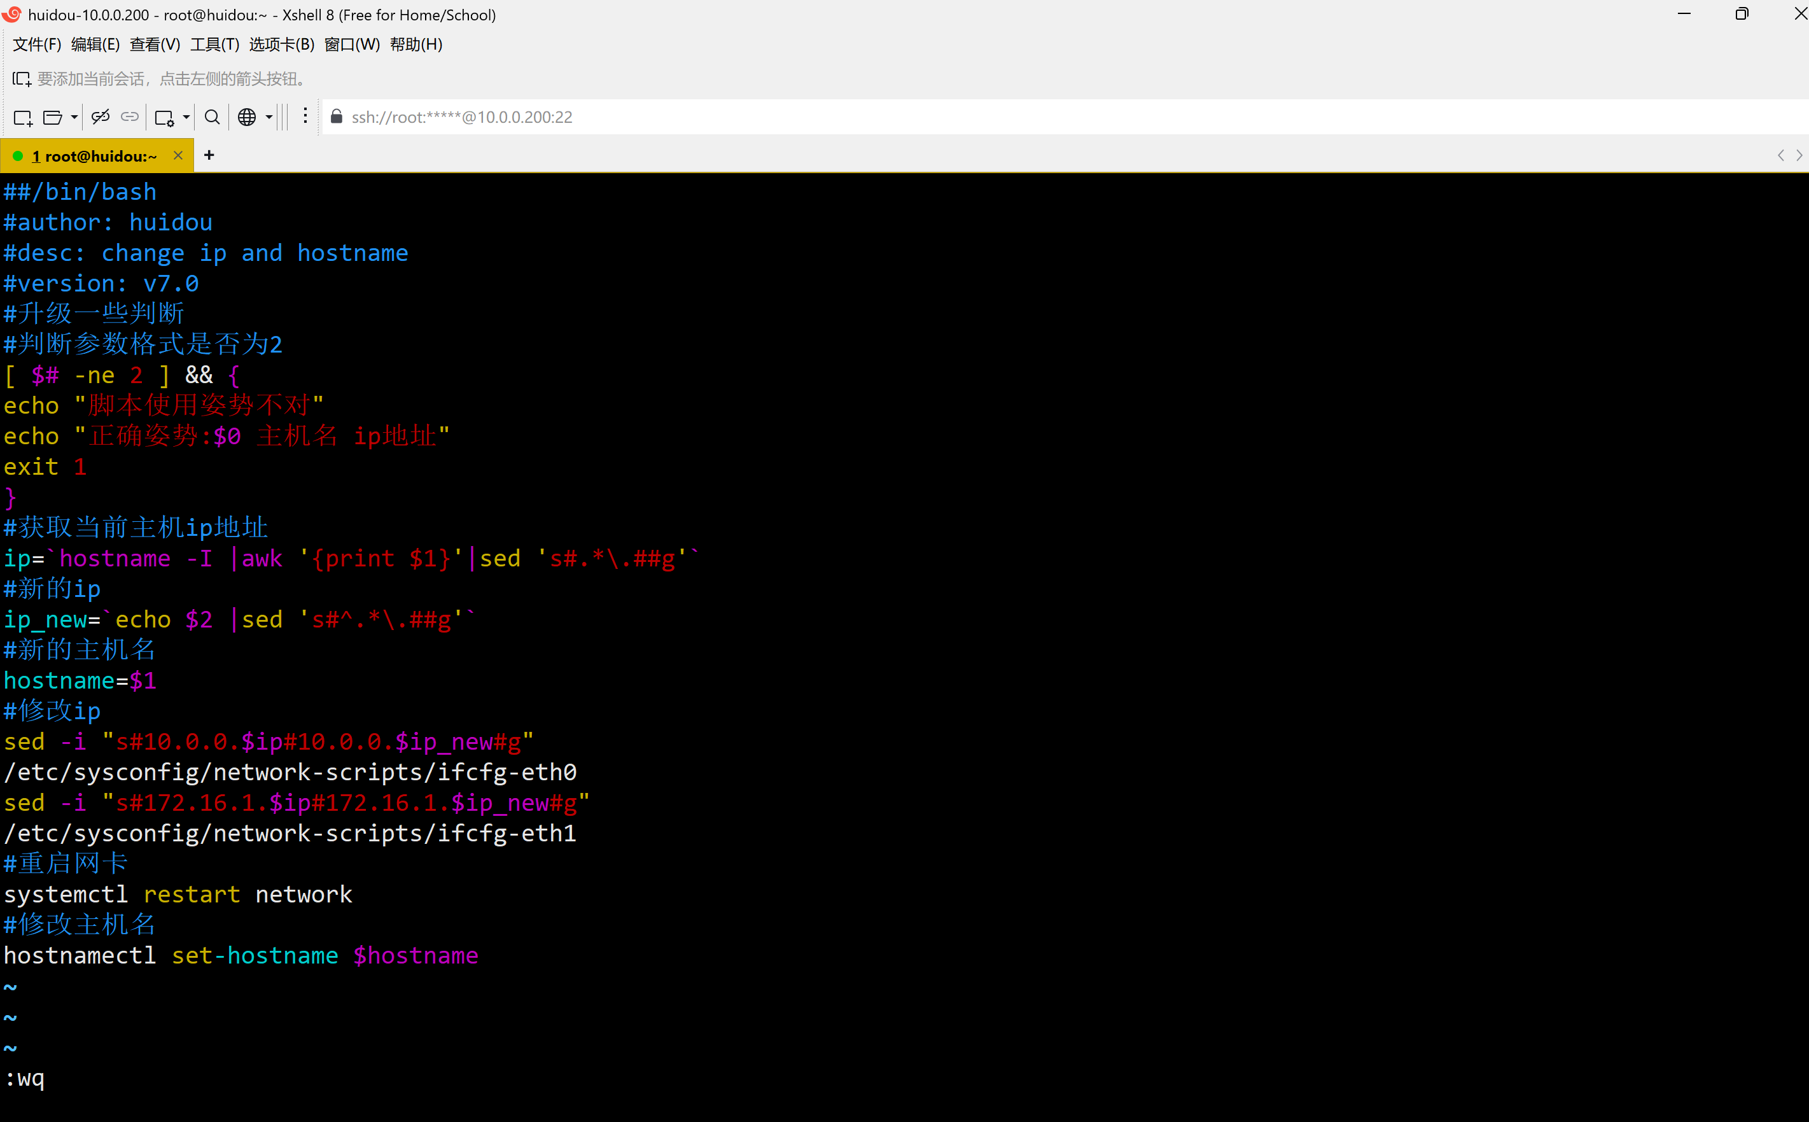Select the root@huidou:~ session tab
The image size is (1809, 1122).
[x=94, y=156]
